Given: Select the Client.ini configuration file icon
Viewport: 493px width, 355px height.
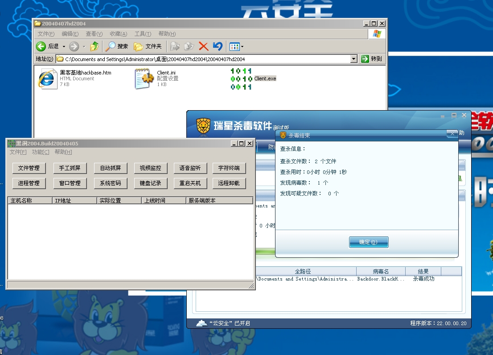Looking at the screenshot, I should pos(144,78).
